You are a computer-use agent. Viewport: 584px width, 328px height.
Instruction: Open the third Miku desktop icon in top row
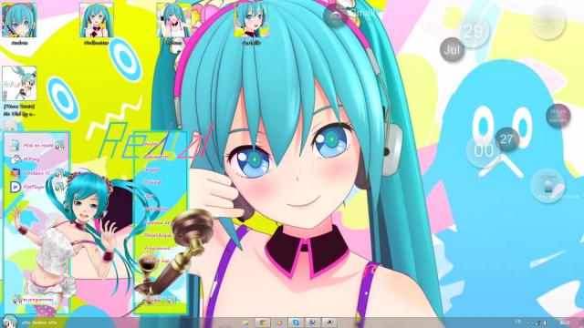pos(174,20)
